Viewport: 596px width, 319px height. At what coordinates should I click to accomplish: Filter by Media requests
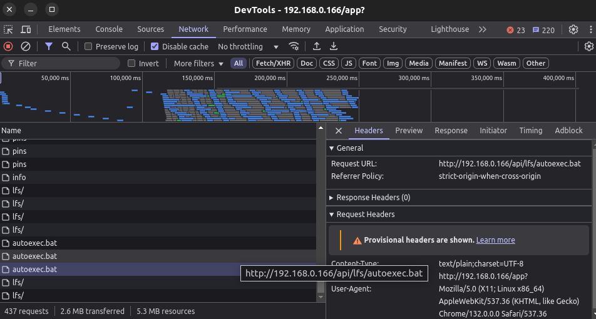[x=419, y=63]
